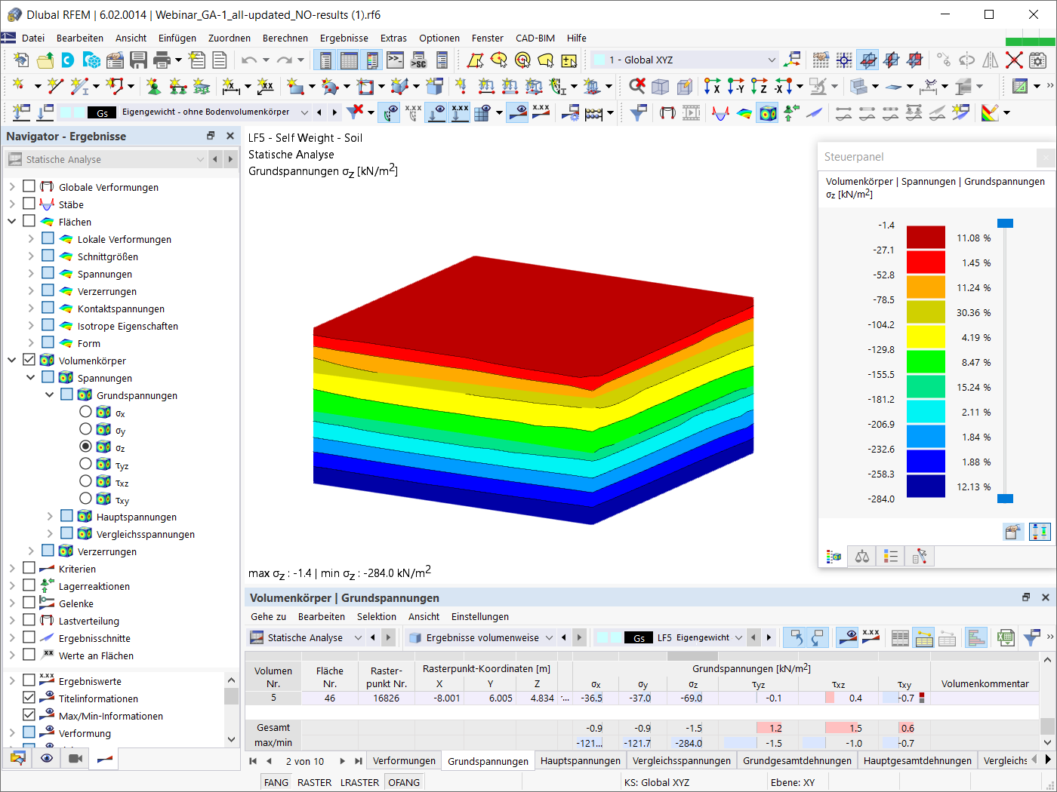Toggle the Titelinformationen checkbox
Screen dimensions: 1057x792
pyautogui.click(x=29, y=698)
